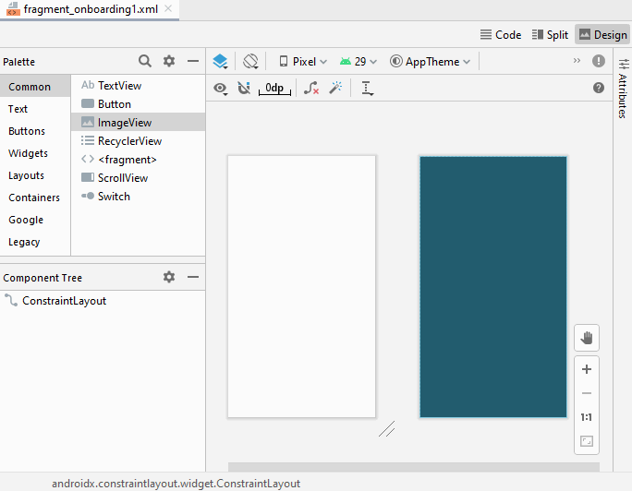
Task: Click the Guidelines alignment tool icon
Action: point(368,88)
